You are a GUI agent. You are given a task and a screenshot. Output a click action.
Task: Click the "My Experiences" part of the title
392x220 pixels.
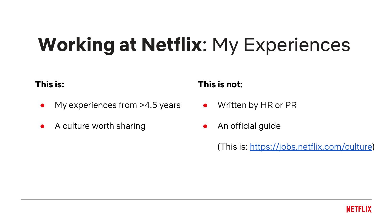pos(281,45)
